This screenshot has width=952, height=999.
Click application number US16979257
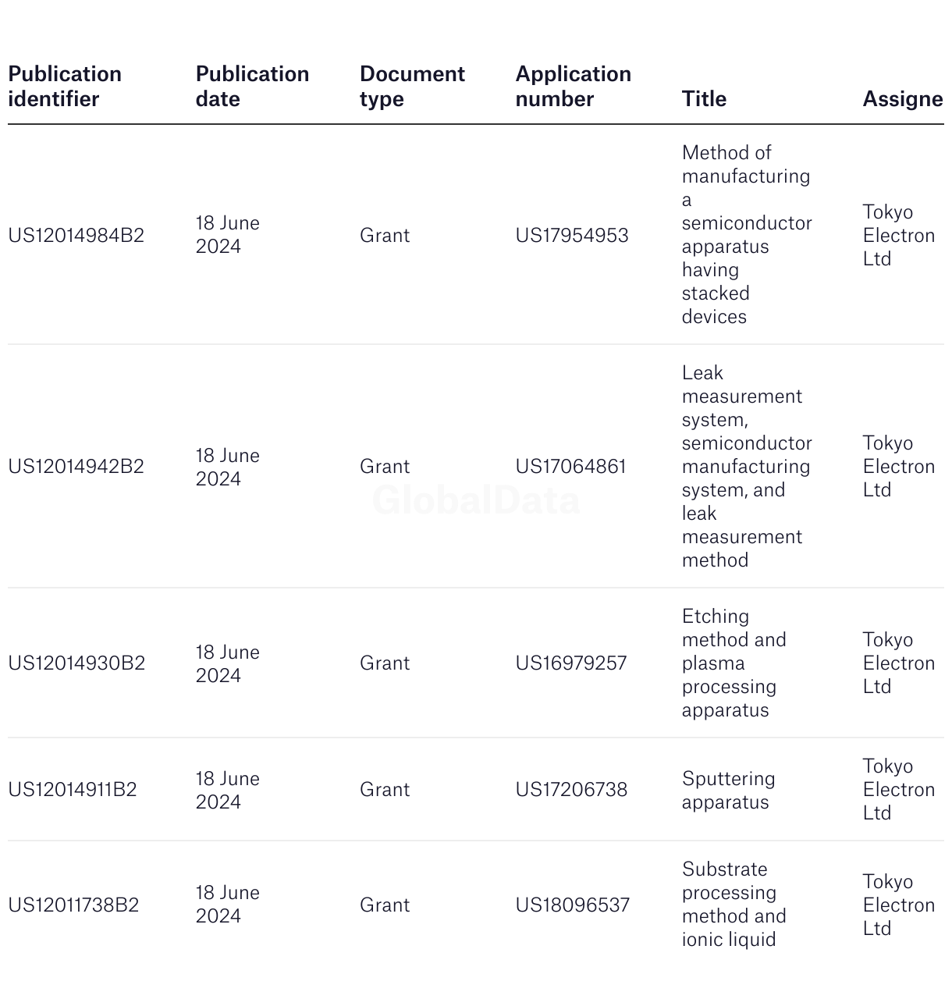click(570, 663)
